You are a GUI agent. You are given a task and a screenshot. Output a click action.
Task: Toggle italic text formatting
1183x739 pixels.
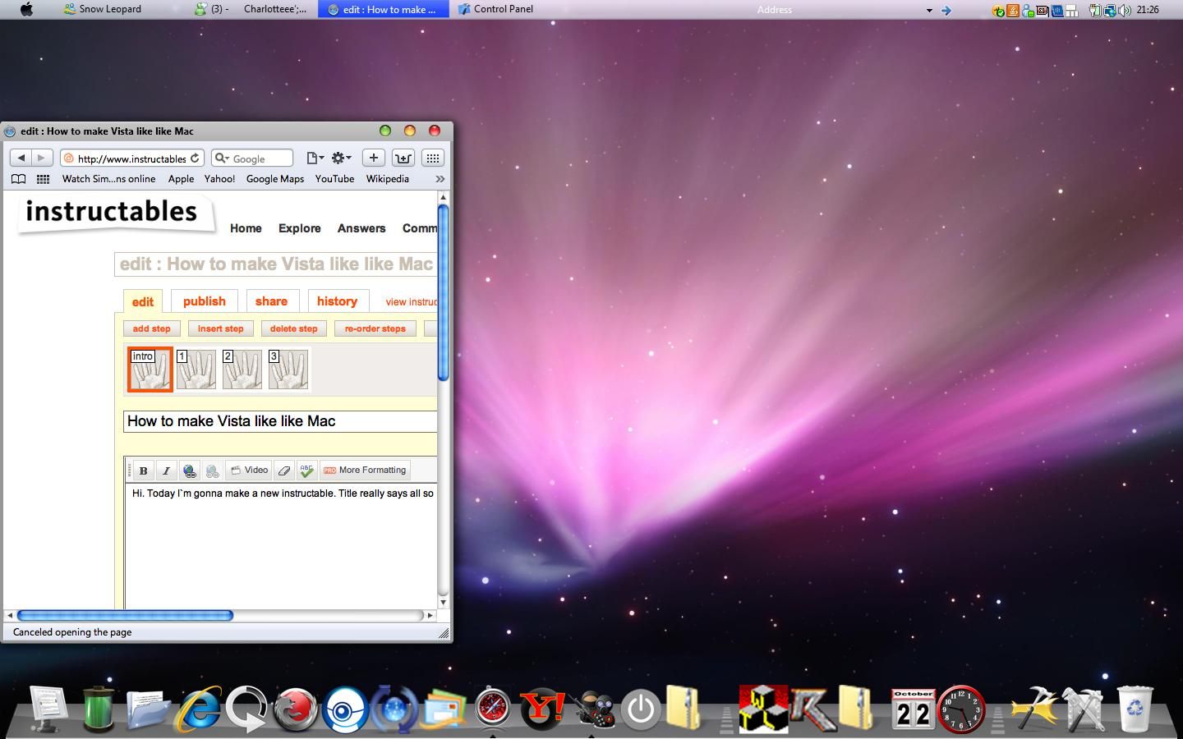pyautogui.click(x=166, y=470)
